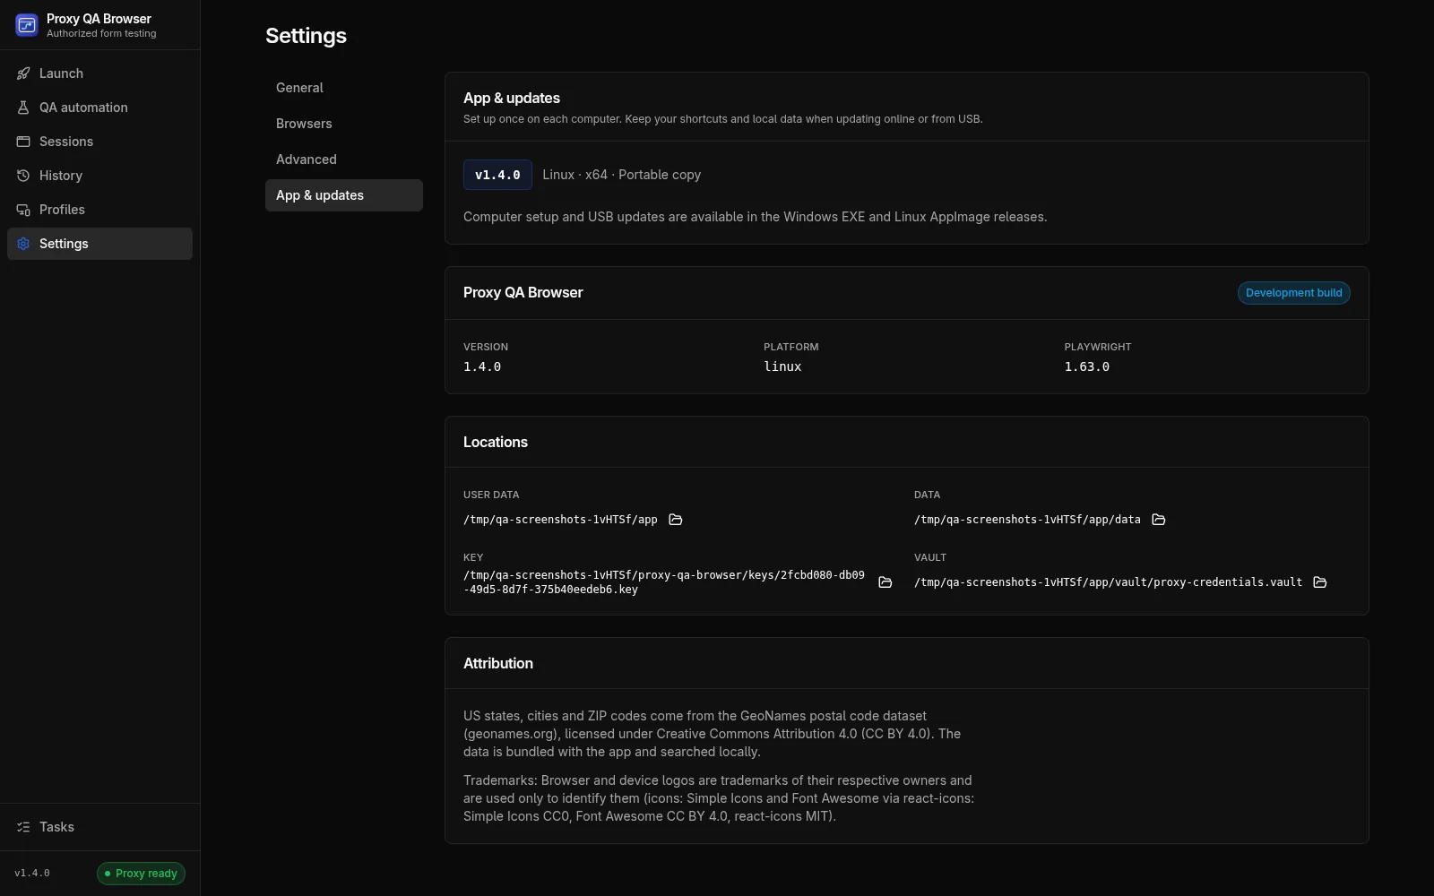Select the App & updates tab

[344, 195]
